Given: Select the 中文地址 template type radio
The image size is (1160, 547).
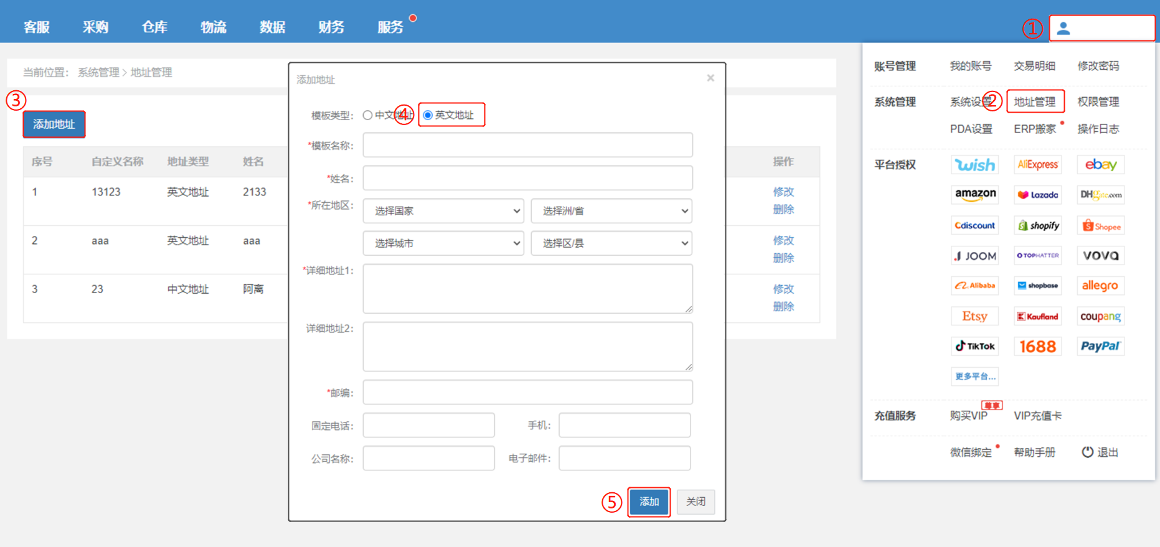Looking at the screenshot, I should point(367,115).
